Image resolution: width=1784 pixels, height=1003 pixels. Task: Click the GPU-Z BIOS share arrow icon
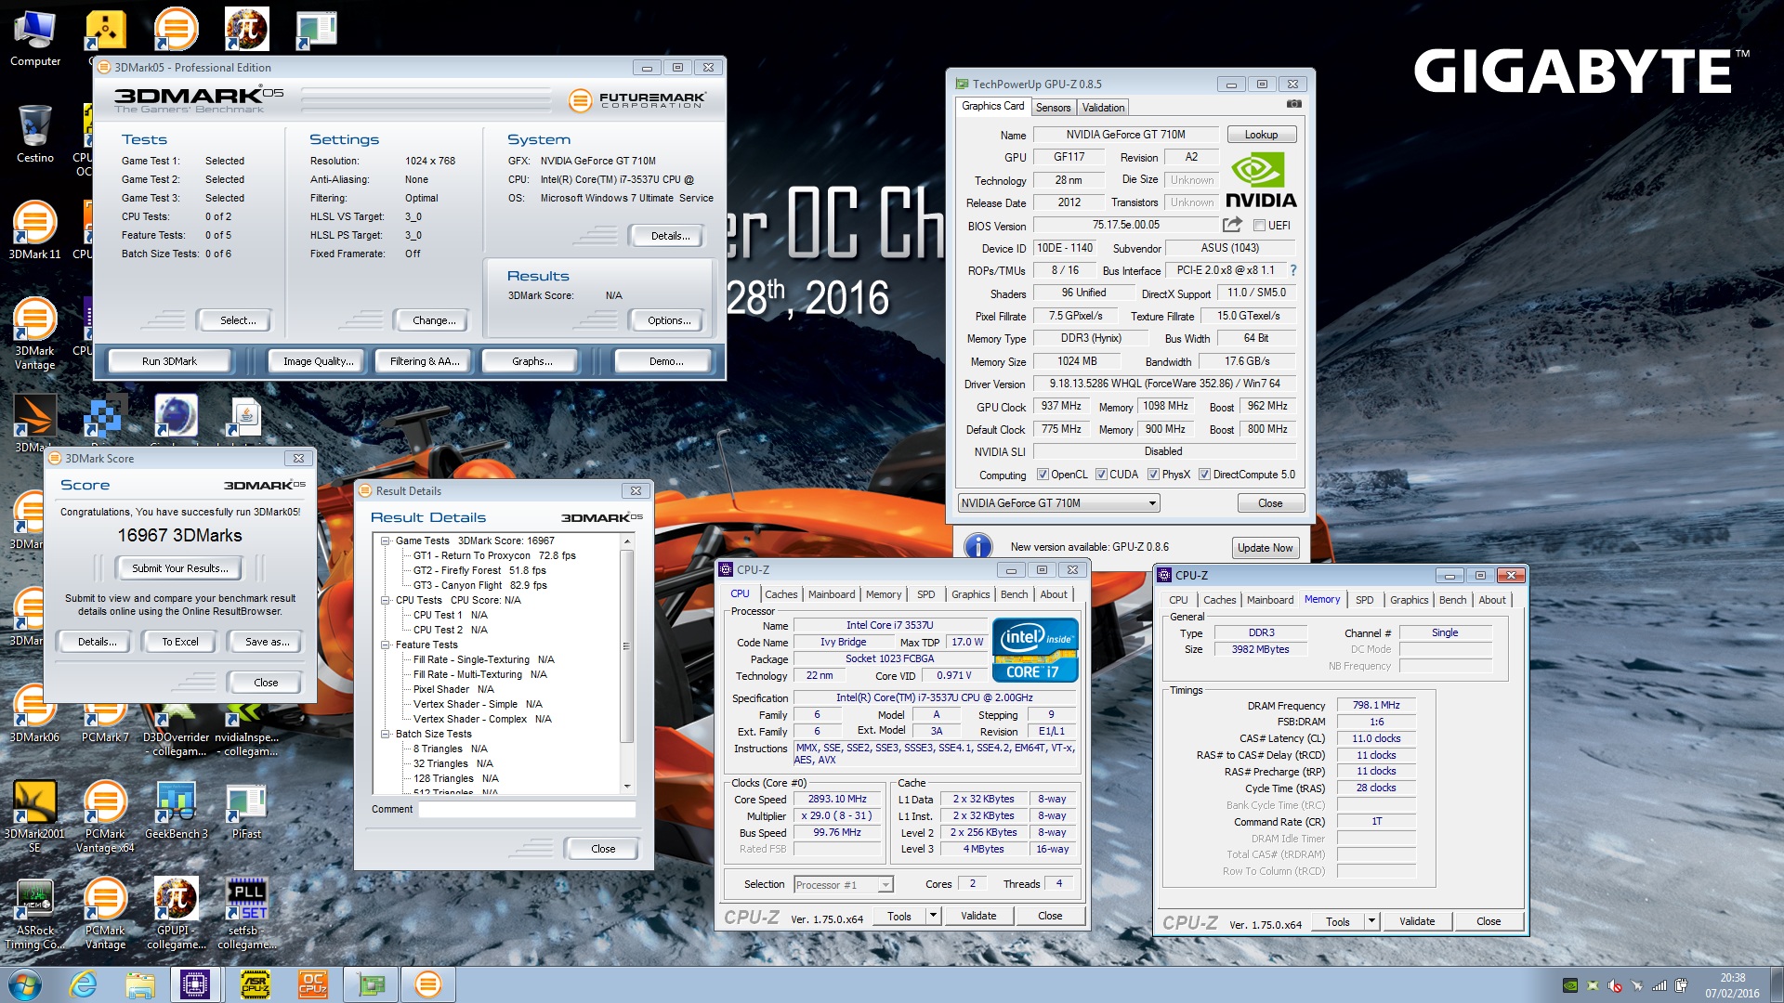tap(1232, 225)
